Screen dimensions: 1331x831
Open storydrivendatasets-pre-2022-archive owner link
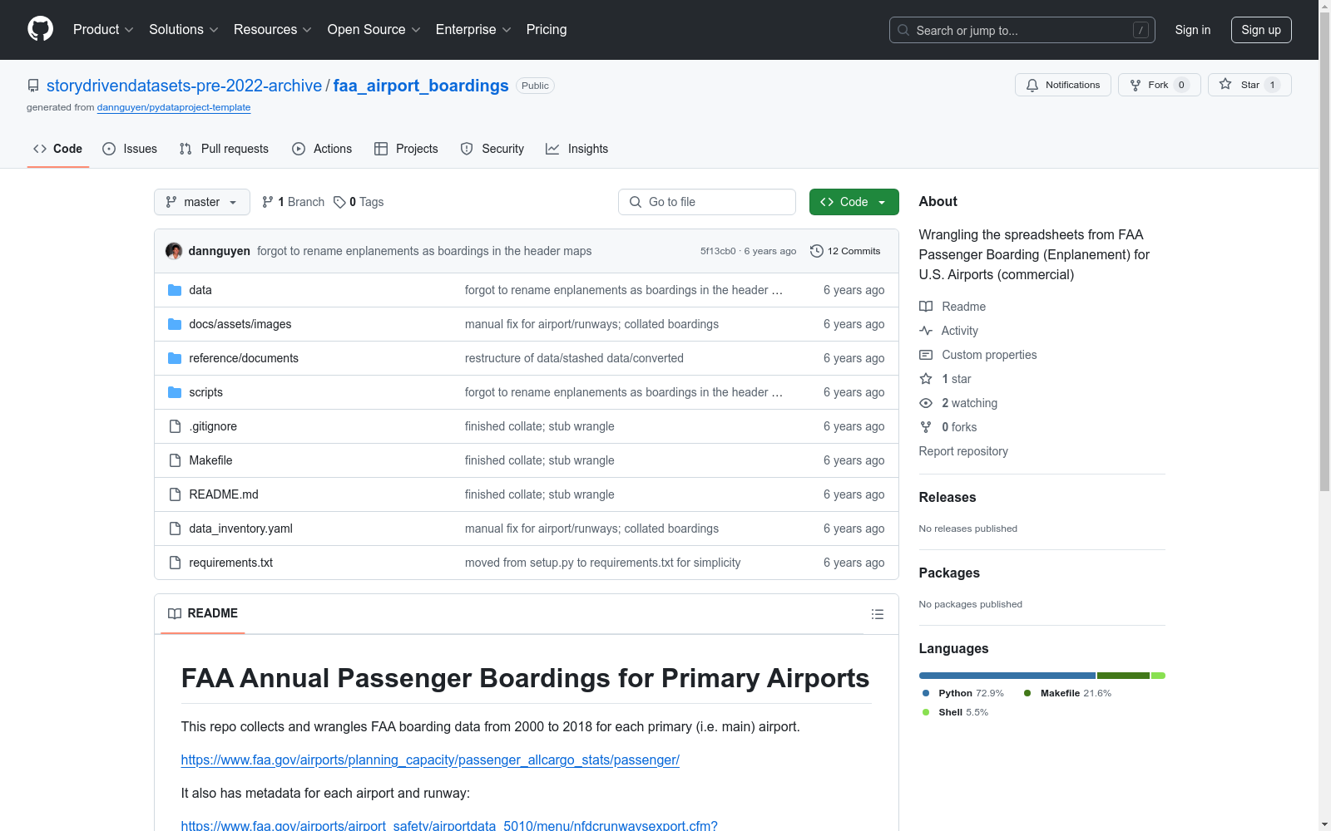(184, 86)
